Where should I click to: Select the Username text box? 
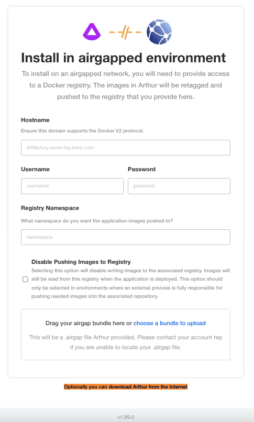(72, 186)
